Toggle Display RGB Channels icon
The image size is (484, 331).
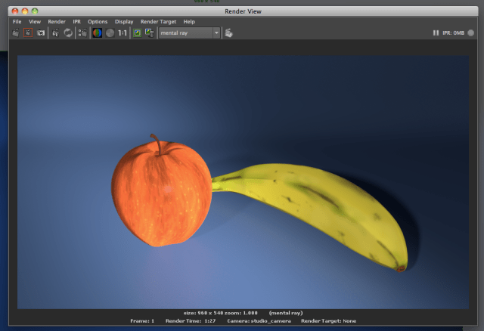97,33
